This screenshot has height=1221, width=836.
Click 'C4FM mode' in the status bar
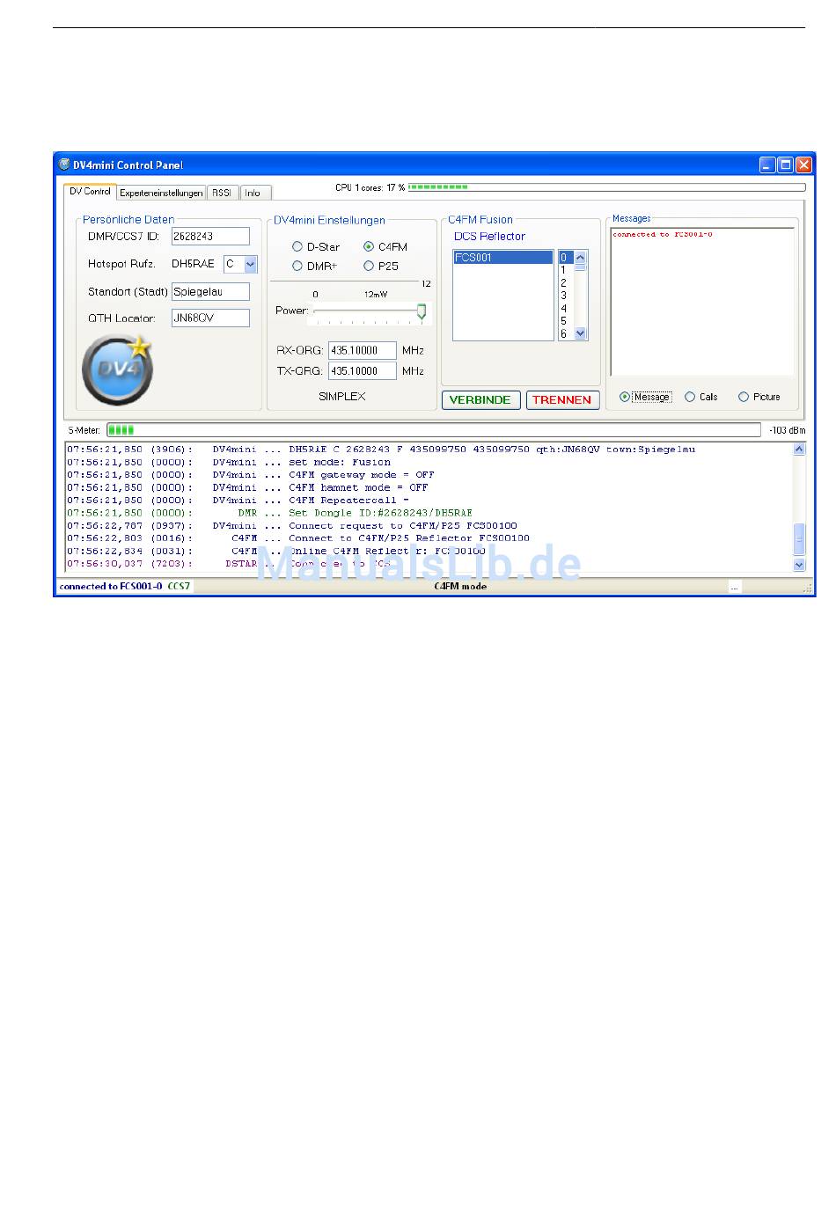(460, 587)
